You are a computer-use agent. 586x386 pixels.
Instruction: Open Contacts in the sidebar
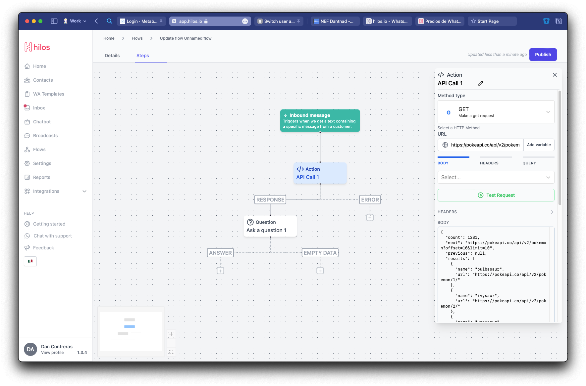tap(42, 80)
